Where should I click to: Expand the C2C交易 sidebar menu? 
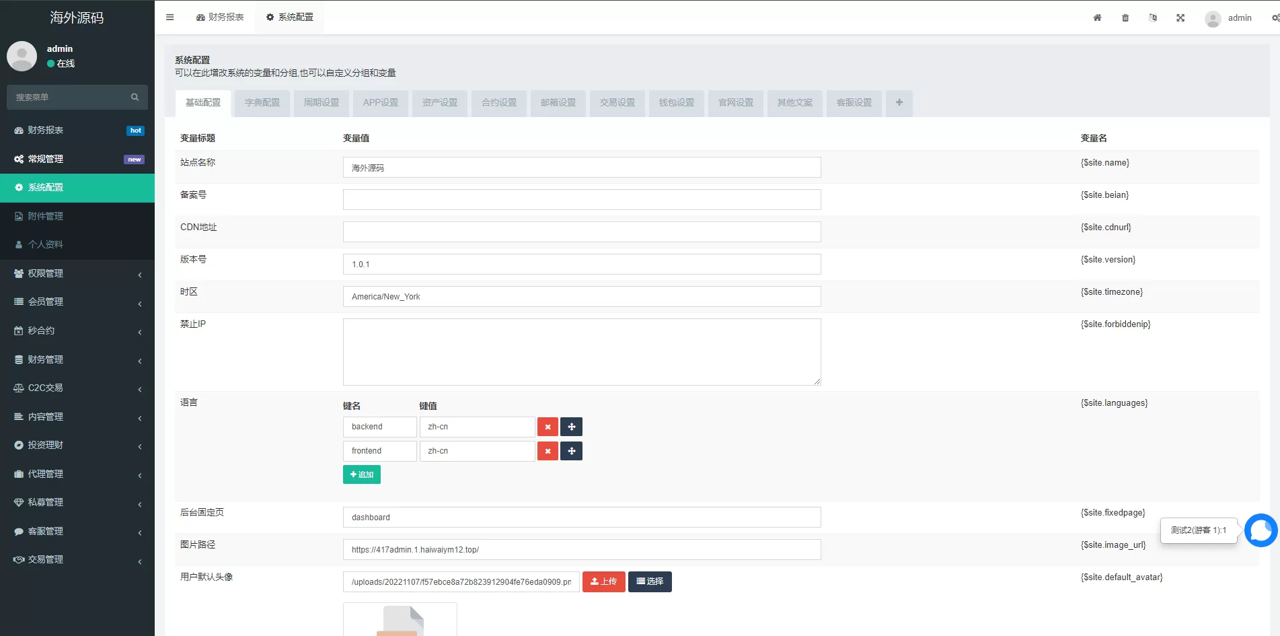77,388
